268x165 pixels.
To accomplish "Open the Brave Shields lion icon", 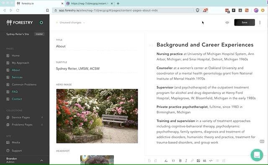I will pyautogui.click(x=197, y=10).
